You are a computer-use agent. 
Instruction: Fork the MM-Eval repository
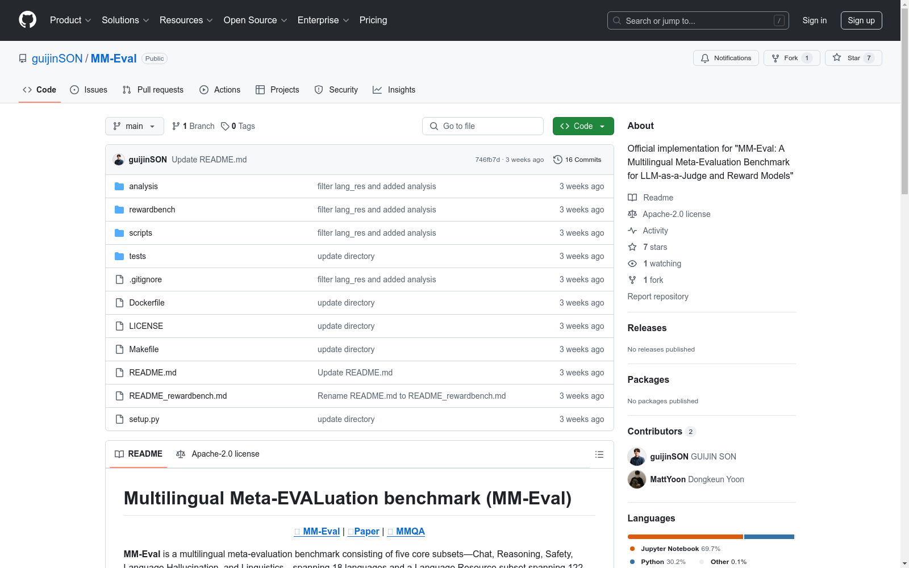coord(791,58)
